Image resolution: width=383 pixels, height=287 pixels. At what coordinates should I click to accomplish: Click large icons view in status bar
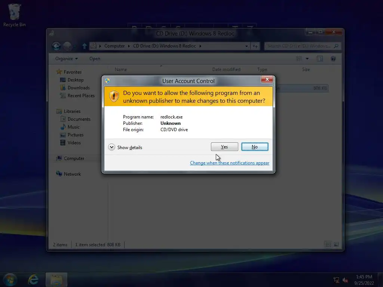tap(336, 244)
